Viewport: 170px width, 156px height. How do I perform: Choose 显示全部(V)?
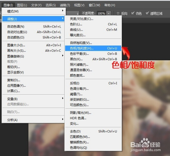33,72
